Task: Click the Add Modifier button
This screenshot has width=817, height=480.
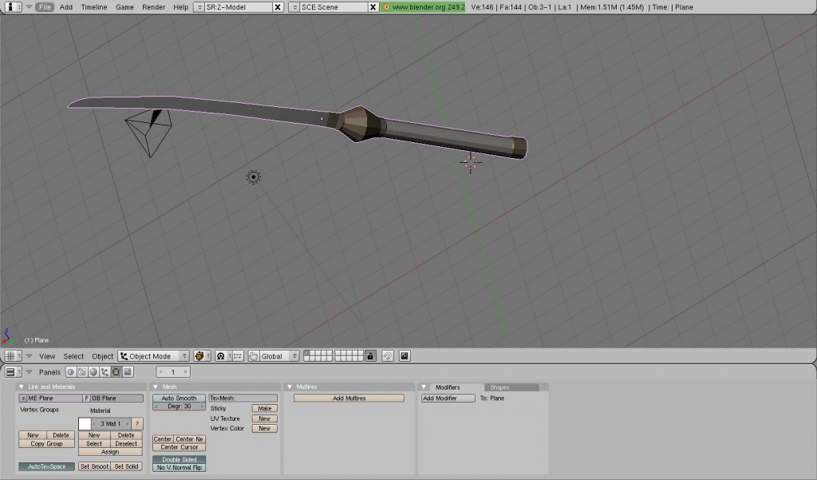Action: [448, 398]
